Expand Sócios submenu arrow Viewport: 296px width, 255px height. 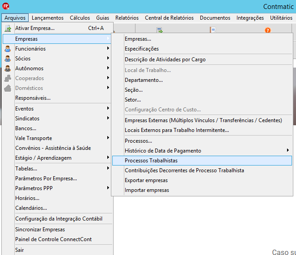(108, 58)
